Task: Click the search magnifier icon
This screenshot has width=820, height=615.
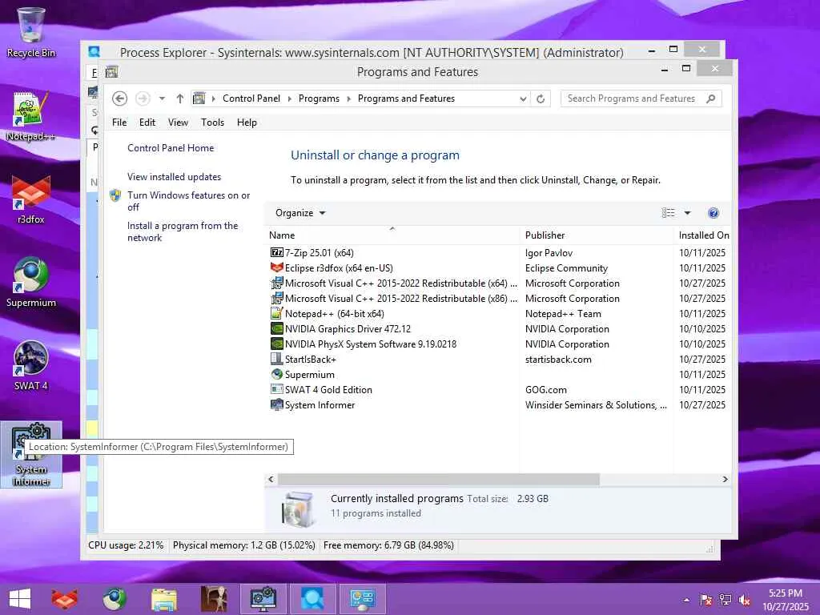Action: [x=711, y=98]
